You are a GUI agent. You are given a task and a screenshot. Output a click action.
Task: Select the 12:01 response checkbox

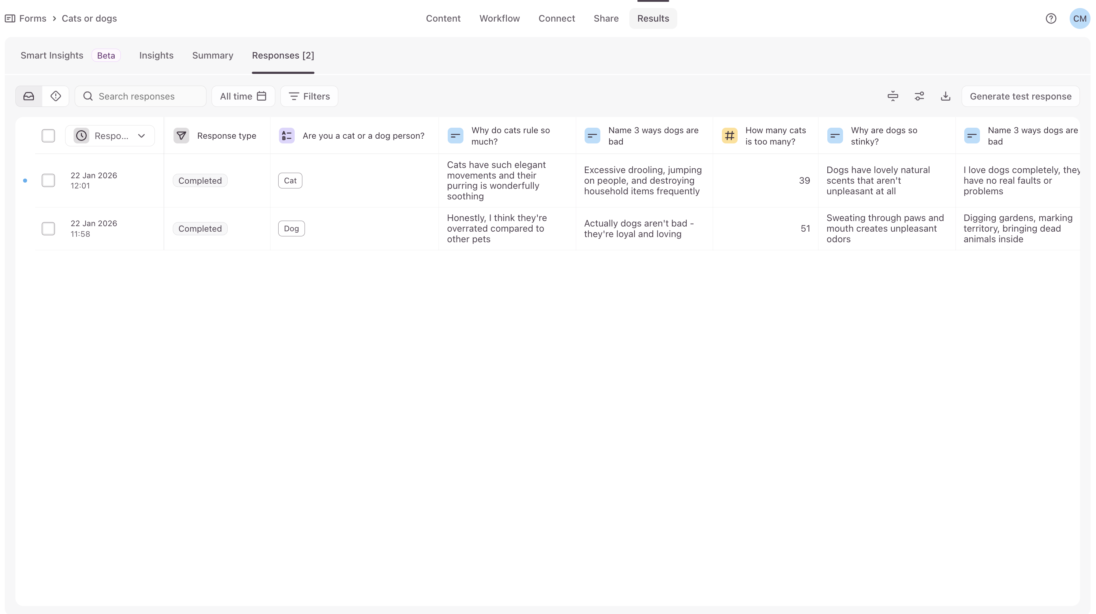pyautogui.click(x=48, y=180)
